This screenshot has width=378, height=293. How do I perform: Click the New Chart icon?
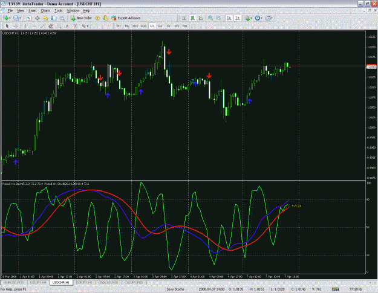(5, 18)
